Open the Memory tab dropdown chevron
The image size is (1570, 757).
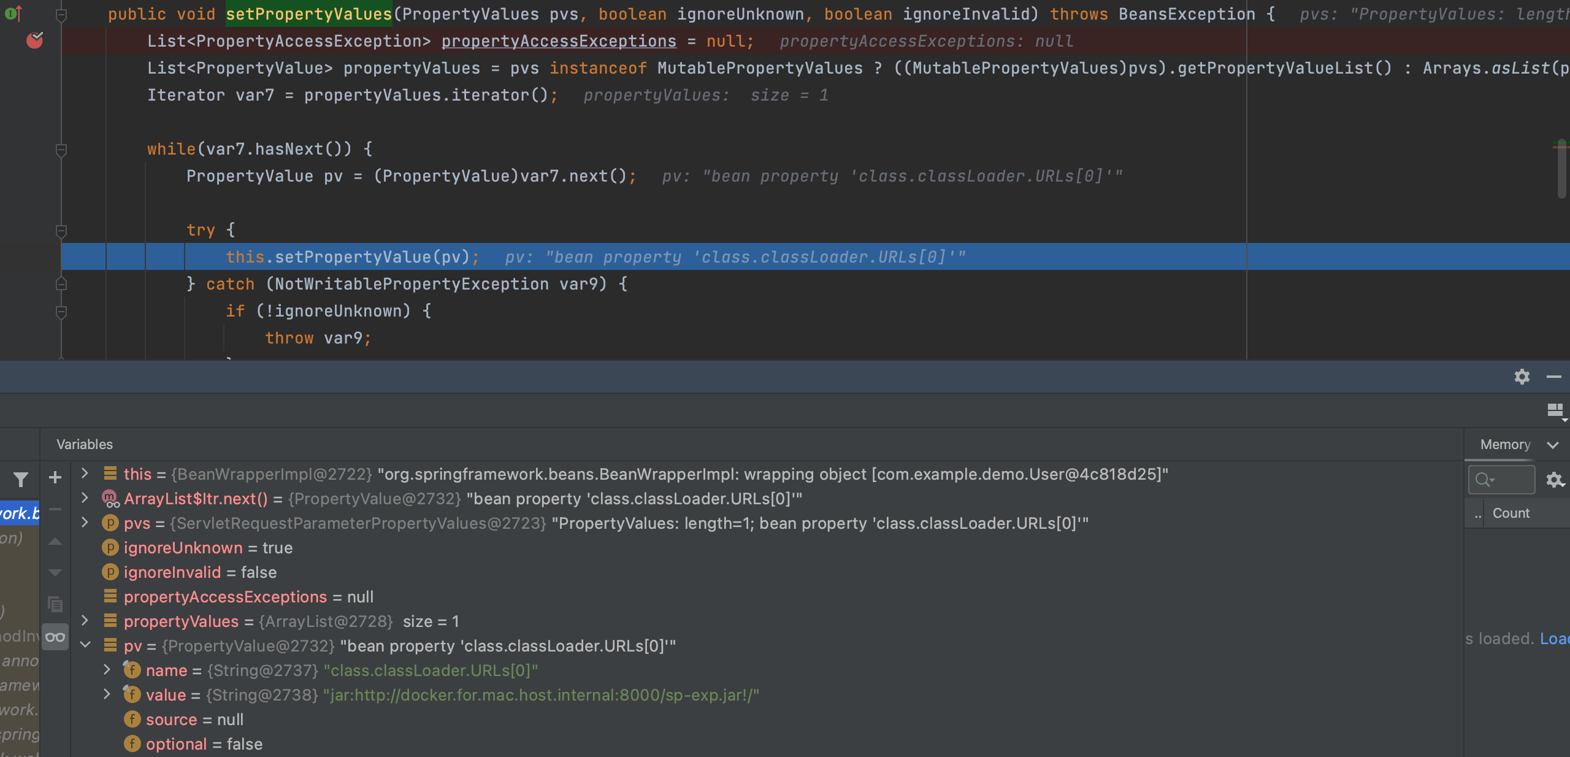(1553, 445)
